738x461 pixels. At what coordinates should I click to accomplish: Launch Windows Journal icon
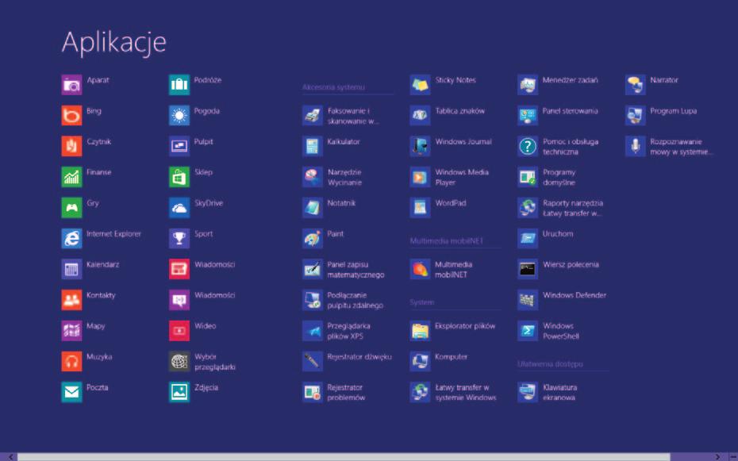[420, 146]
